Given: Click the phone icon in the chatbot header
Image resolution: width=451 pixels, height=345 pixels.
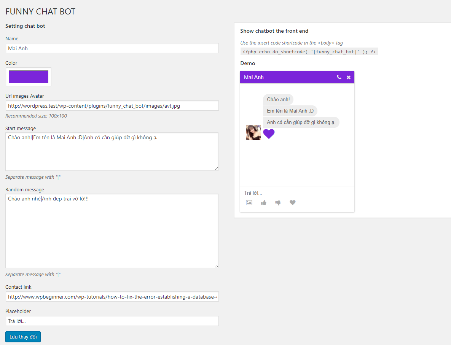Looking at the screenshot, I should (x=339, y=77).
